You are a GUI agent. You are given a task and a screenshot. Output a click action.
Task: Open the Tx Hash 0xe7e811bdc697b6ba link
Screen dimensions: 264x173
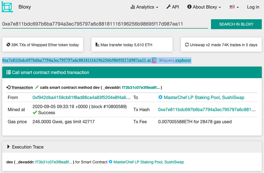207,109
